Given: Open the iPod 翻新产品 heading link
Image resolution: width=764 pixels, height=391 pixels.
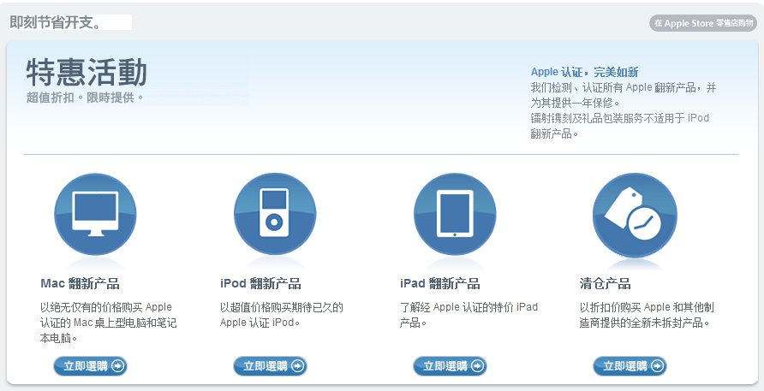Looking at the screenshot, I should (260, 283).
